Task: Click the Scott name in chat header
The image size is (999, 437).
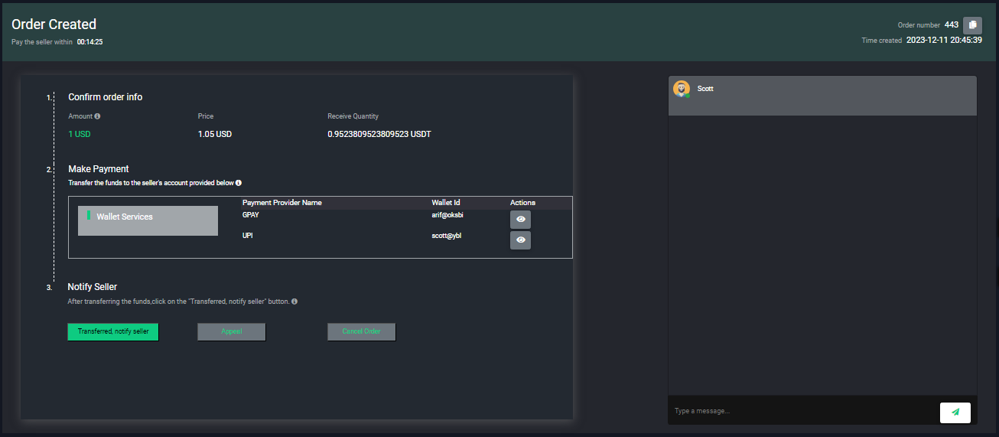Action: point(705,89)
